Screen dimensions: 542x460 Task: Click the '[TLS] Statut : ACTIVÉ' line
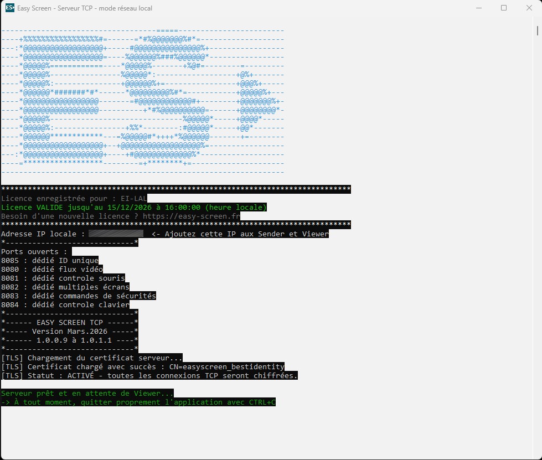point(149,376)
